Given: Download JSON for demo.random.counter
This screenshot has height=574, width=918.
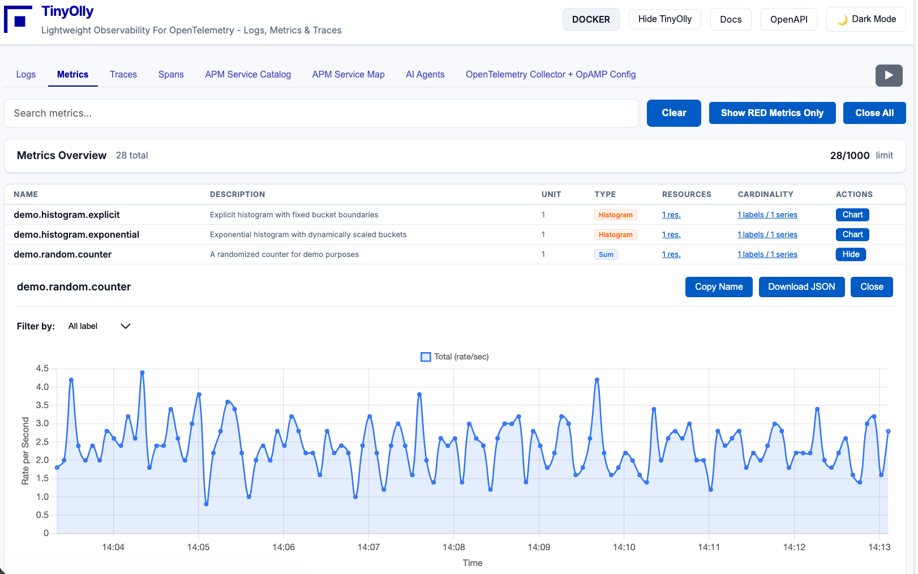Looking at the screenshot, I should pyautogui.click(x=801, y=286).
